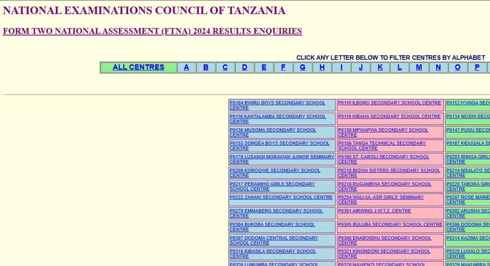Open P0156 Tanga Technical Secondary School Centre
Viewport: 490px width, 266px height.
point(382,146)
